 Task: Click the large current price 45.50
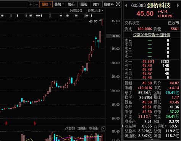coord(145,13)
